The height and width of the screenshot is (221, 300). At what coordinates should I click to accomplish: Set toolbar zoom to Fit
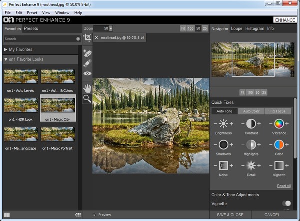[x=183, y=28]
